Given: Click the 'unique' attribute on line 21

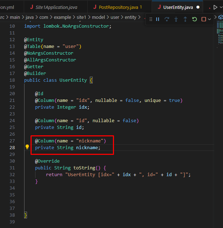Looking at the screenshot, I should tap(153, 101).
